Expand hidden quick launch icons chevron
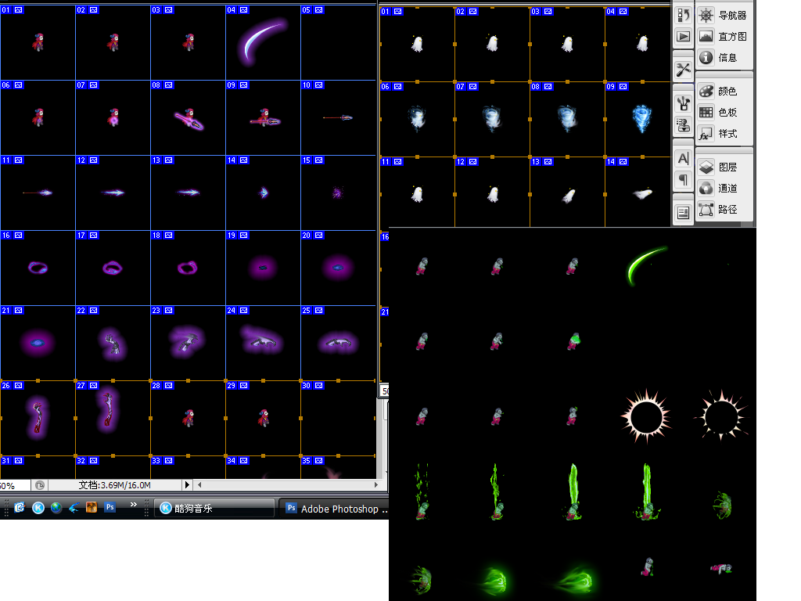The width and height of the screenshot is (801, 601). [x=133, y=505]
